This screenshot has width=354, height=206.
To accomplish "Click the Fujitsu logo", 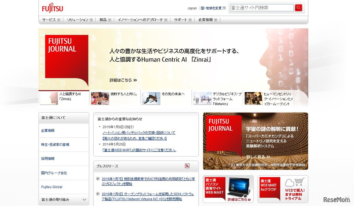I will pos(53,8).
